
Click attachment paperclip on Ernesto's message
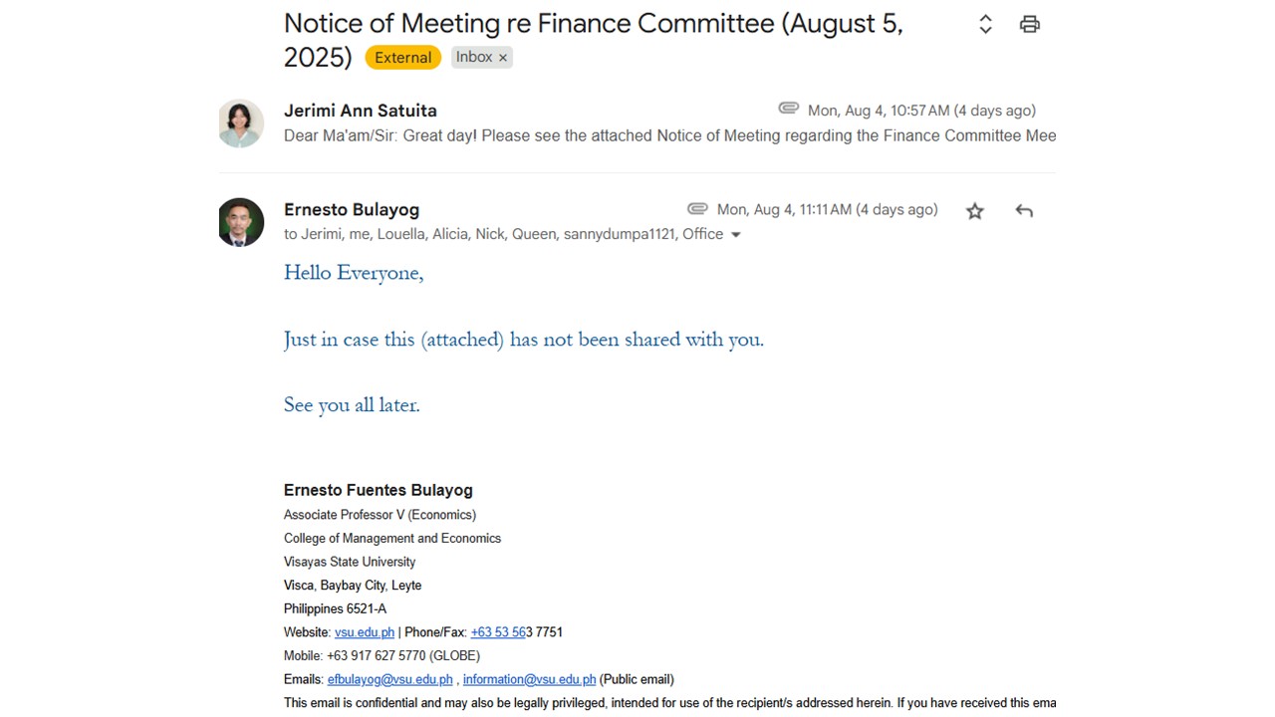pyautogui.click(x=697, y=209)
